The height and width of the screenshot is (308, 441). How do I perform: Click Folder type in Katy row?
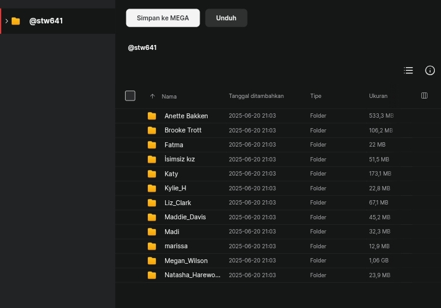[x=318, y=174]
